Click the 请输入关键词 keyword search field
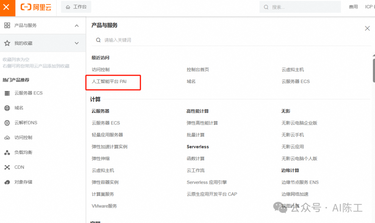This screenshot has height=223, width=375. (x=231, y=40)
